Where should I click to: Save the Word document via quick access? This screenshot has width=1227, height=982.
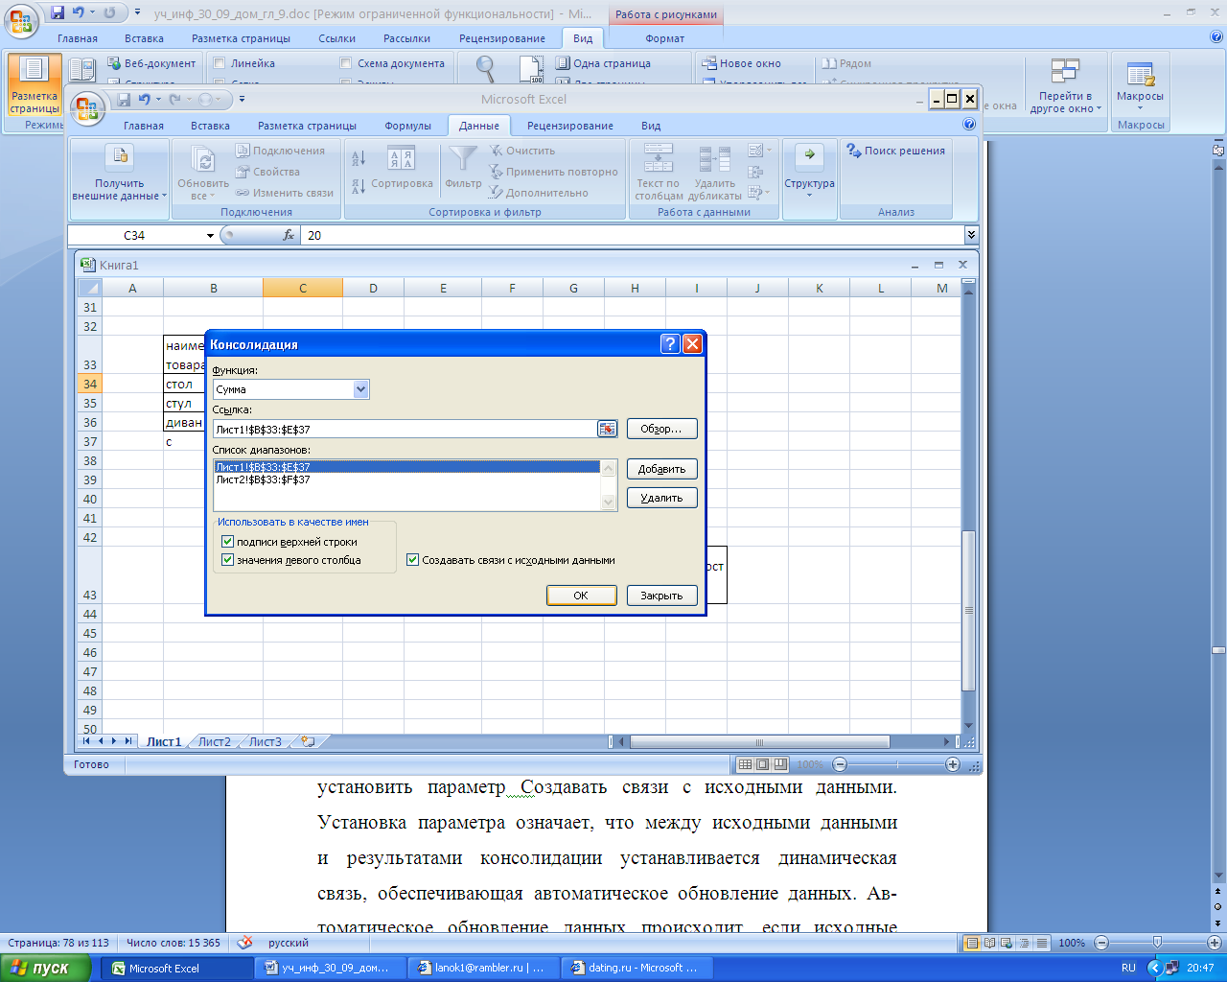tap(58, 12)
